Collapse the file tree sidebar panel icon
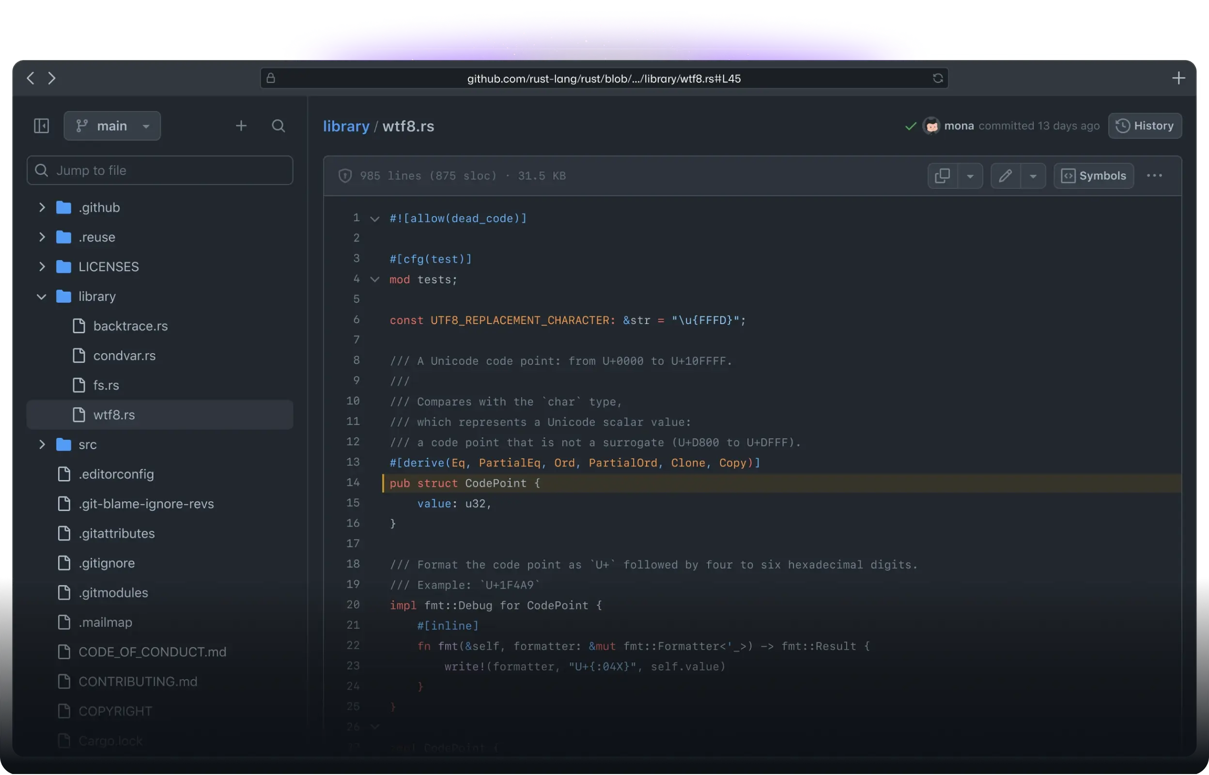The width and height of the screenshot is (1209, 775). point(41,126)
